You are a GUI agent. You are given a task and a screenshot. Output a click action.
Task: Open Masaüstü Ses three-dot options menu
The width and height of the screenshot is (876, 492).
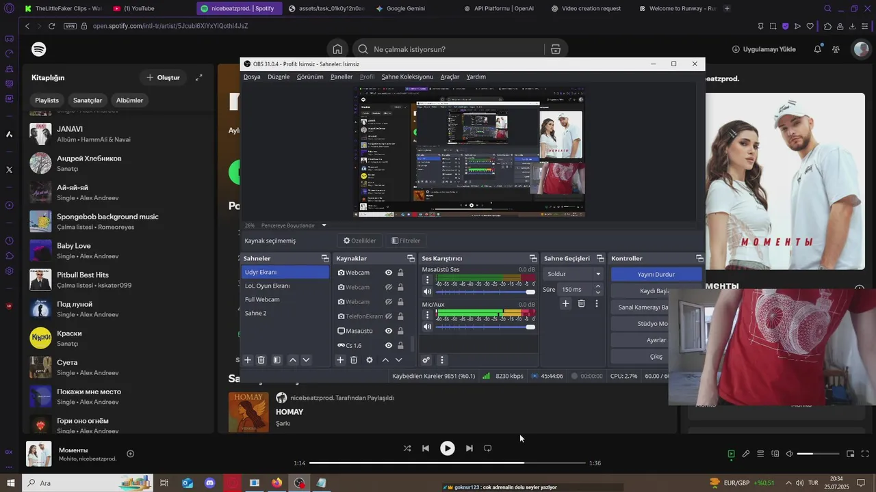click(428, 279)
